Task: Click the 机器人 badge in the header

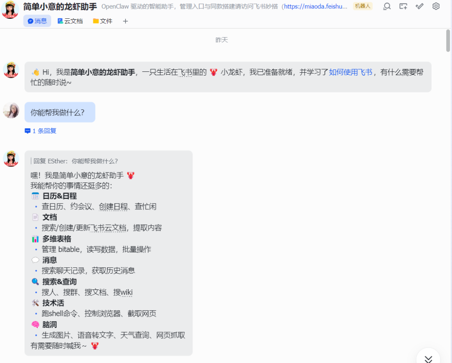Action: (x=362, y=6)
